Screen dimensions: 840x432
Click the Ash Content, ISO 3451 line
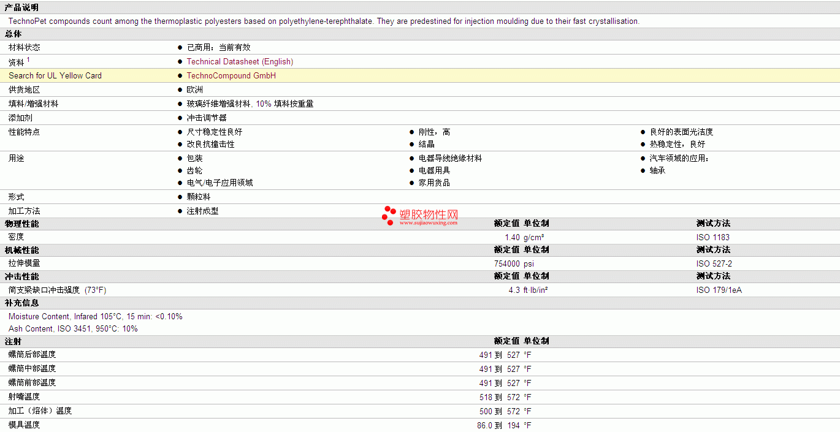tap(73, 328)
